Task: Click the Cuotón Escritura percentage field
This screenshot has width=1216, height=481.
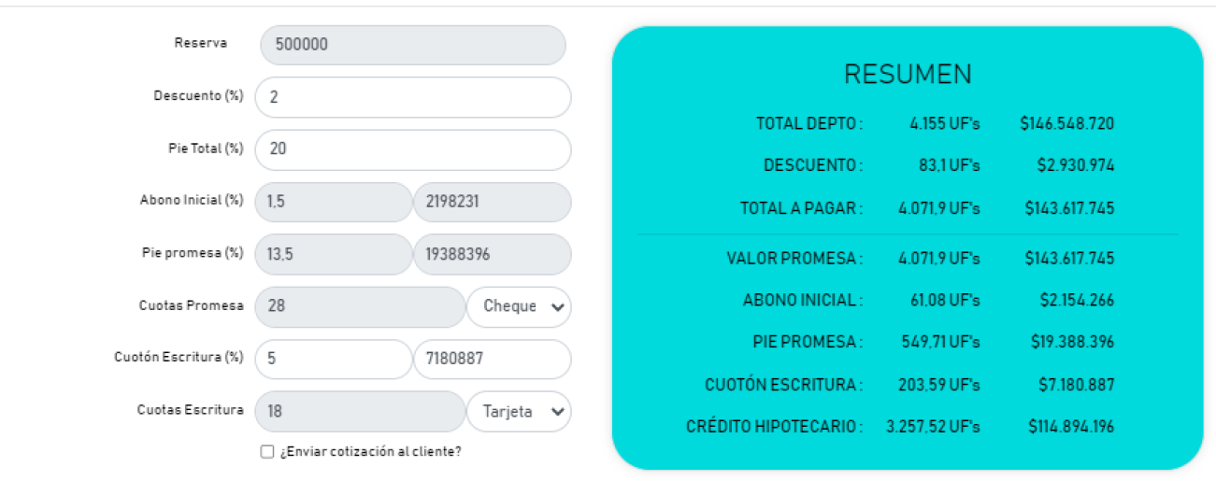Action: coord(332,360)
